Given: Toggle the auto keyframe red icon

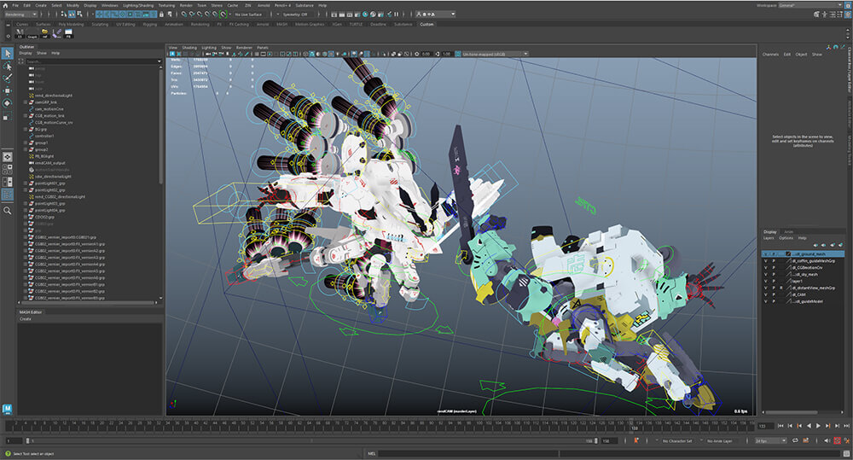Looking at the screenshot, I should pos(838,441).
